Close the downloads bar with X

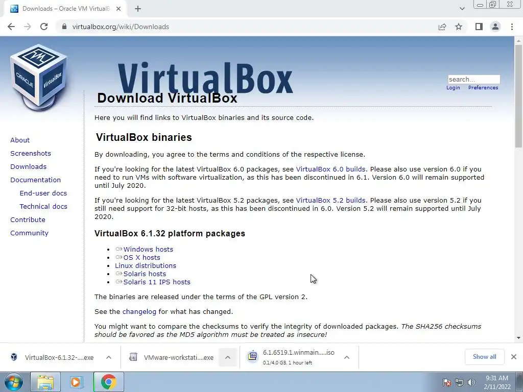pos(514,357)
